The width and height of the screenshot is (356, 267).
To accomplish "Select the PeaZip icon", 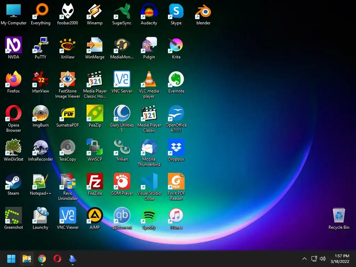I will 95,113.
